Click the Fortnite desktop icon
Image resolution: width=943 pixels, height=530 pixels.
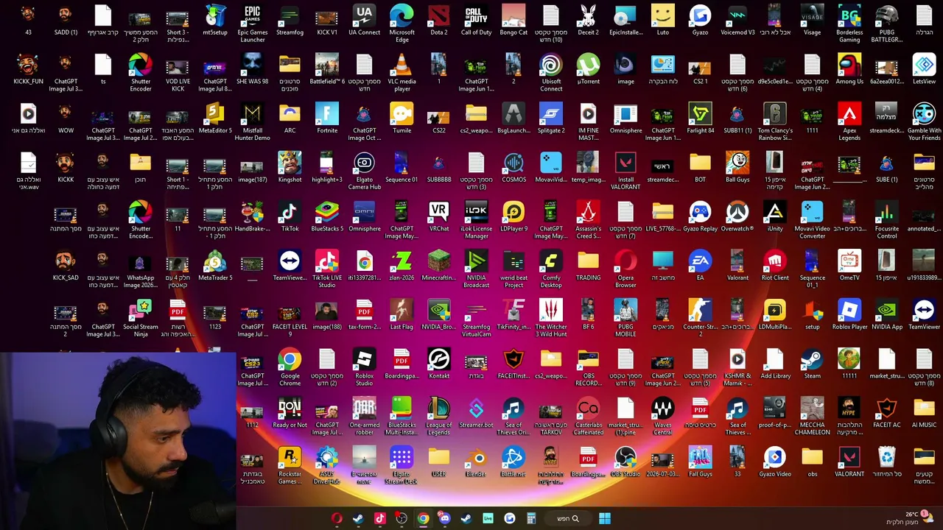tap(327, 119)
